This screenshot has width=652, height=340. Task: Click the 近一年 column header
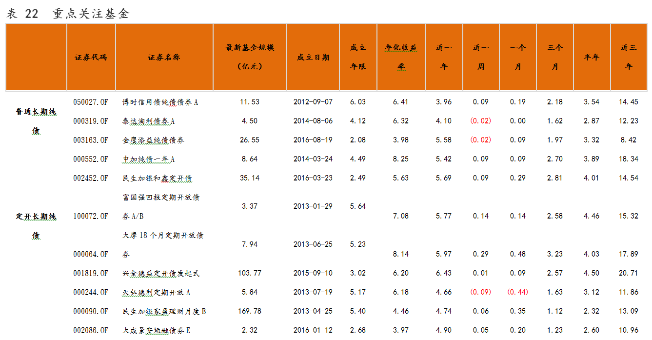[x=444, y=57]
